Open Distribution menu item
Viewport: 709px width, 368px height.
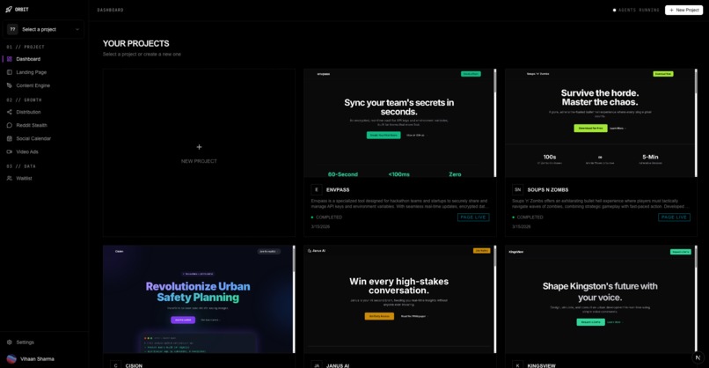coord(28,112)
